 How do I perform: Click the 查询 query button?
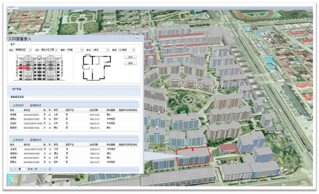pos(130,63)
